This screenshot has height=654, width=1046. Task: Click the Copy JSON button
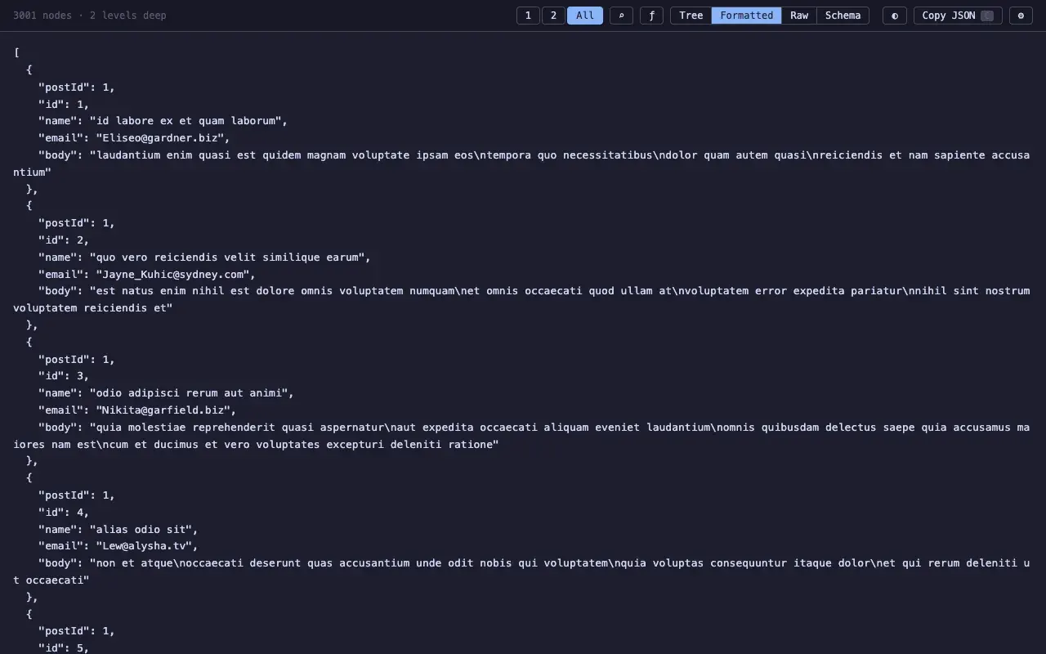(958, 16)
